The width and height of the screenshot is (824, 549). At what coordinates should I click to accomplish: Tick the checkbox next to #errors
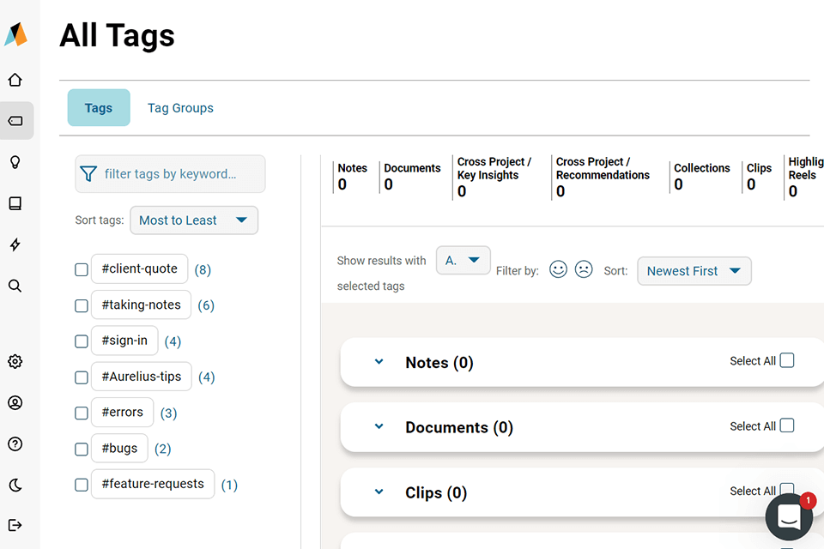tap(82, 413)
